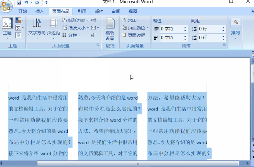The width and height of the screenshot is (254, 167).
Task: Decrease the spacing after value
Action: point(223,39)
